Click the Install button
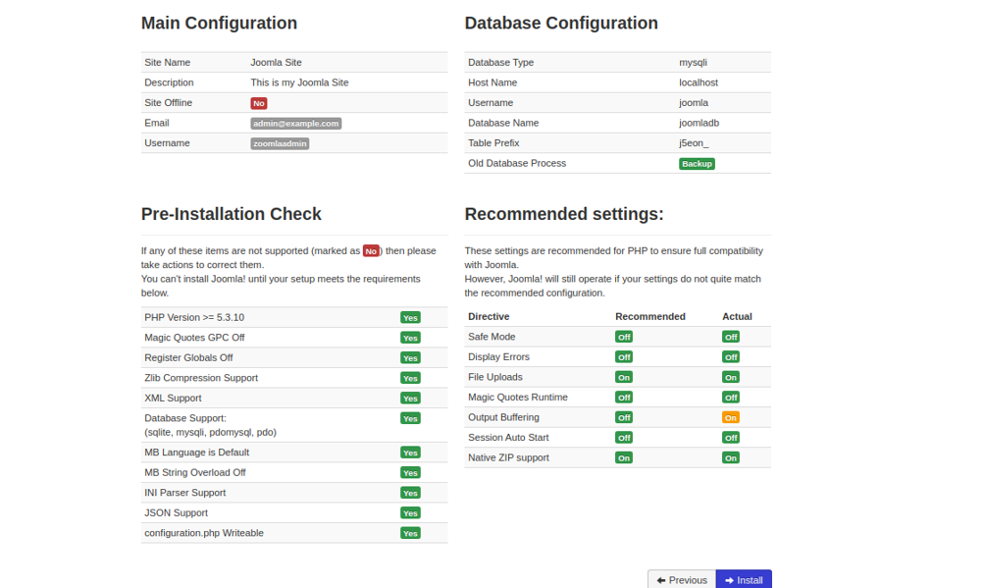Viewport: 985px width, 588px height. click(744, 579)
